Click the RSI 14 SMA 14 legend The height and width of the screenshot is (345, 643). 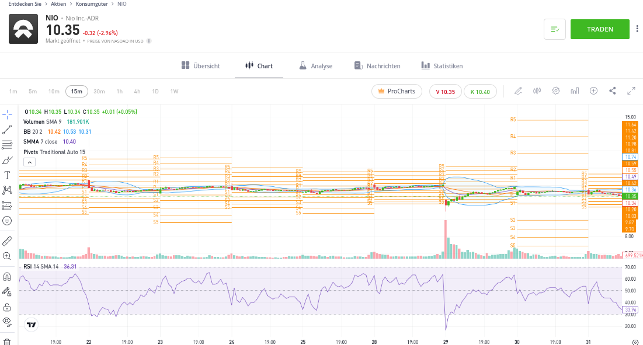41,266
